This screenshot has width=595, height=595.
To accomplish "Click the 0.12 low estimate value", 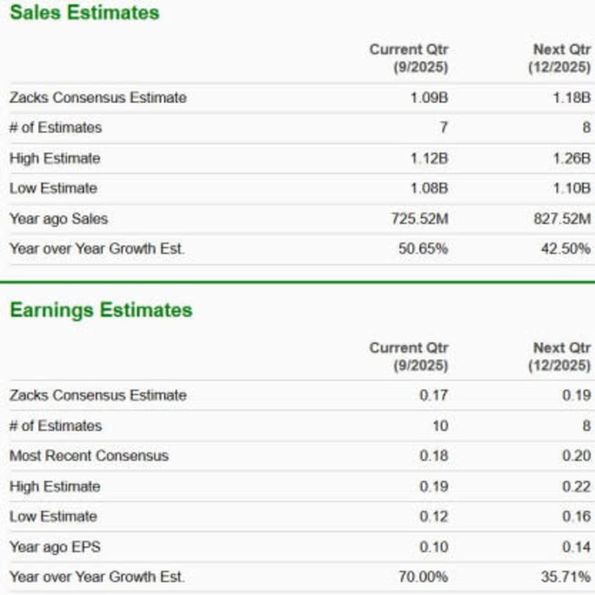I will click(x=434, y=516).
